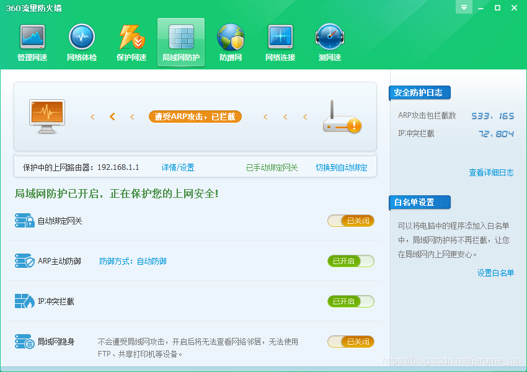Click 安全防护日志 section header

coord(420,93)
